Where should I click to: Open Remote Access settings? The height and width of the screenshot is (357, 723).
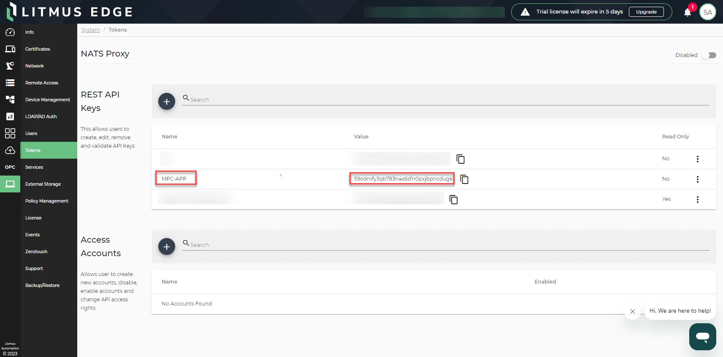49,83
